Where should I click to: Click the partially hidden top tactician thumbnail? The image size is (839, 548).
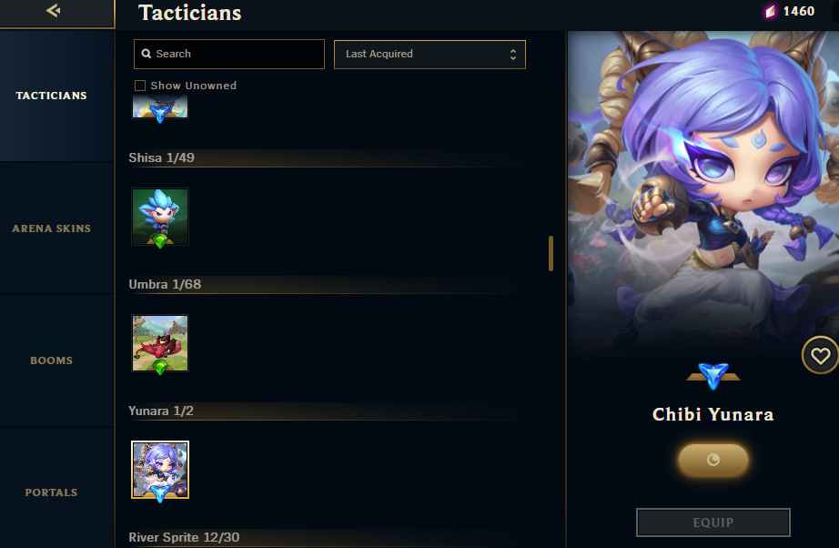tap(160, 107)
